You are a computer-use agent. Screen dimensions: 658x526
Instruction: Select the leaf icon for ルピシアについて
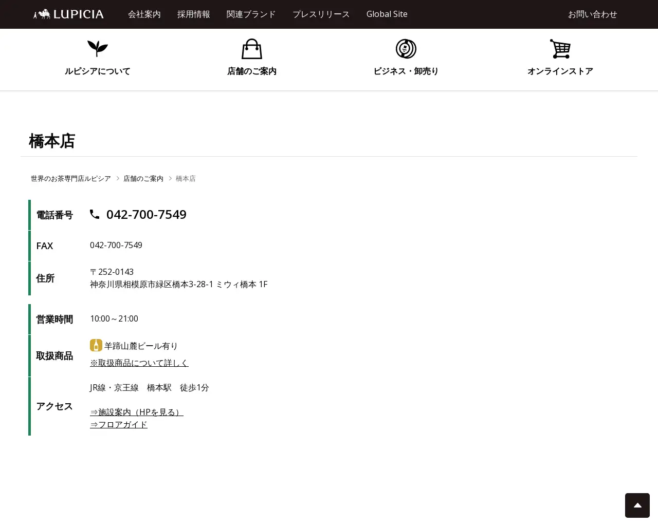coord(97,49)
